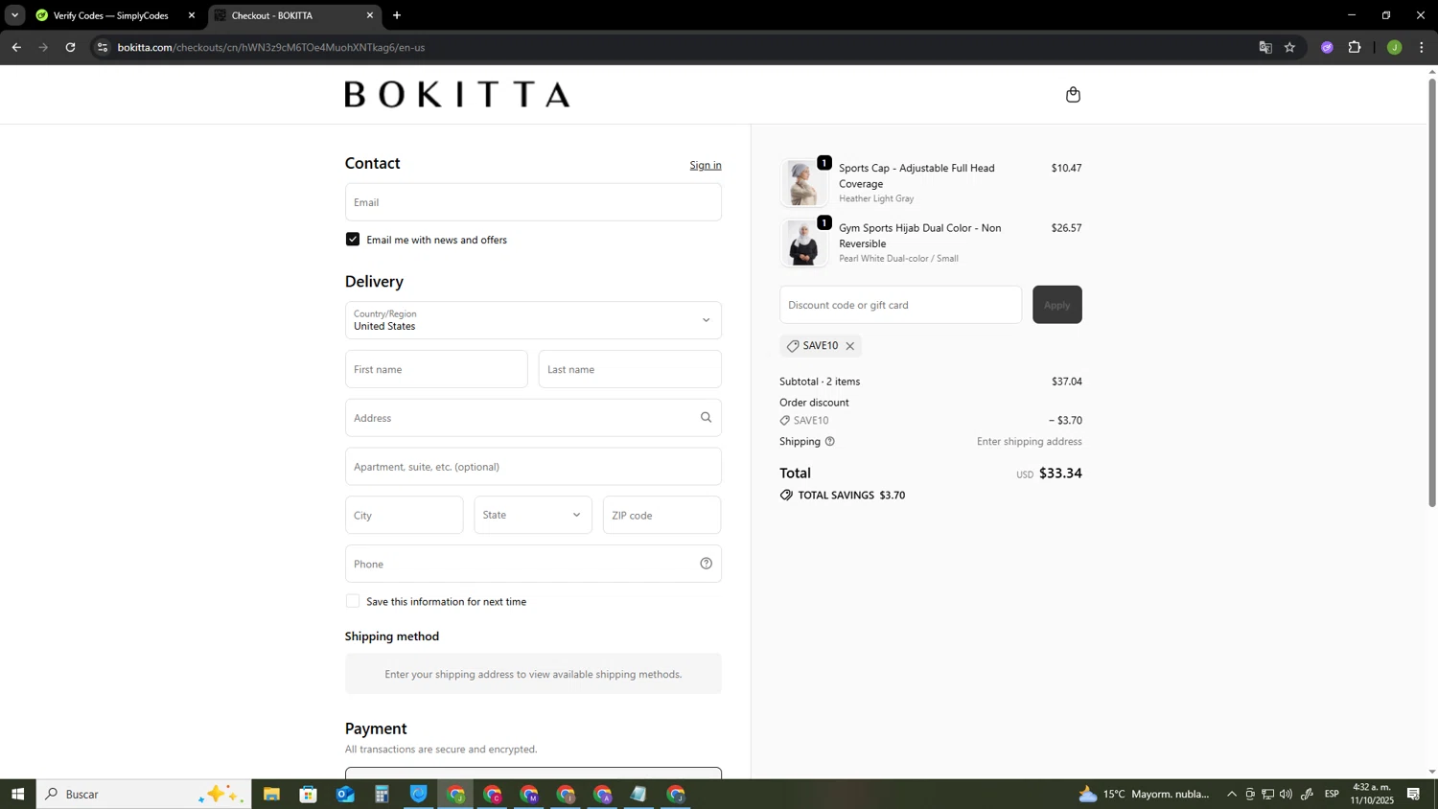This screenshot has width=1438, height=809.
Task: Focus the Email input field
Action: (533, 202)
